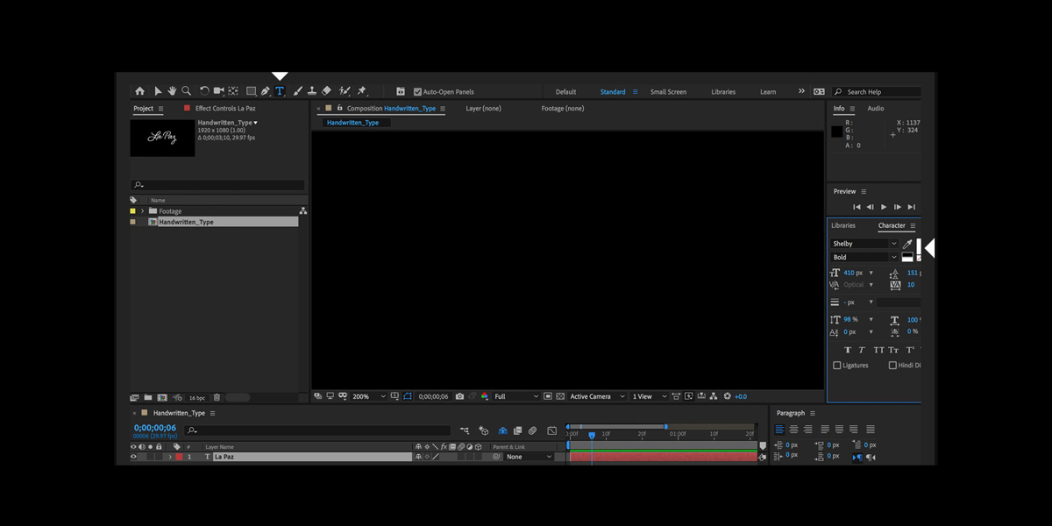Expand the Footage folder in Project
The image size is (1052, 526).
[142, 211]
